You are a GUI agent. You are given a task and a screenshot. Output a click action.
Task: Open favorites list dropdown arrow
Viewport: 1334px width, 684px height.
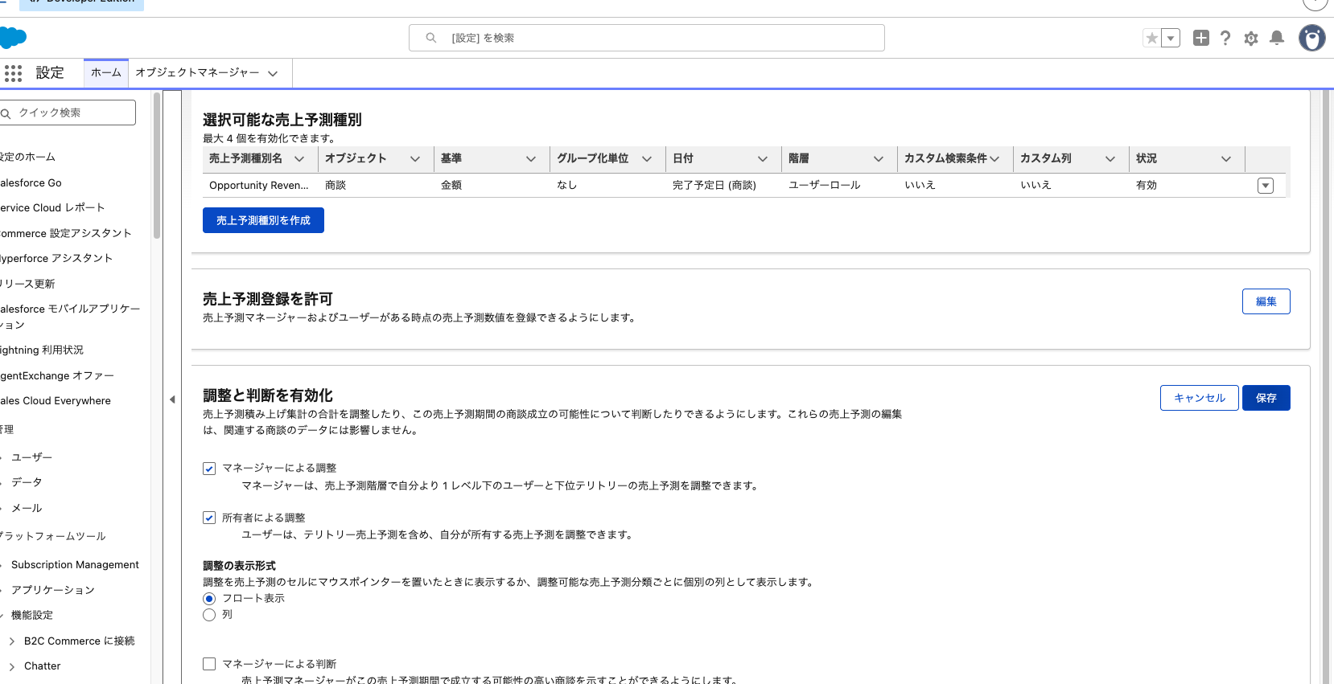click(1171, 38)
